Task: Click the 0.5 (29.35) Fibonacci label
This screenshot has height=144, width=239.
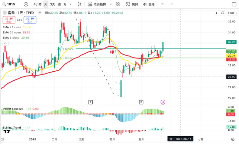Action: tap(67, 58)
